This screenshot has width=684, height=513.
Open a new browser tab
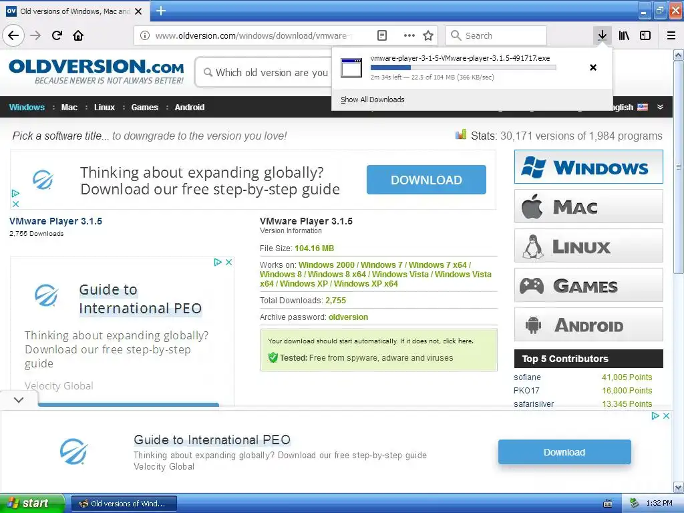tap(161, 11)
